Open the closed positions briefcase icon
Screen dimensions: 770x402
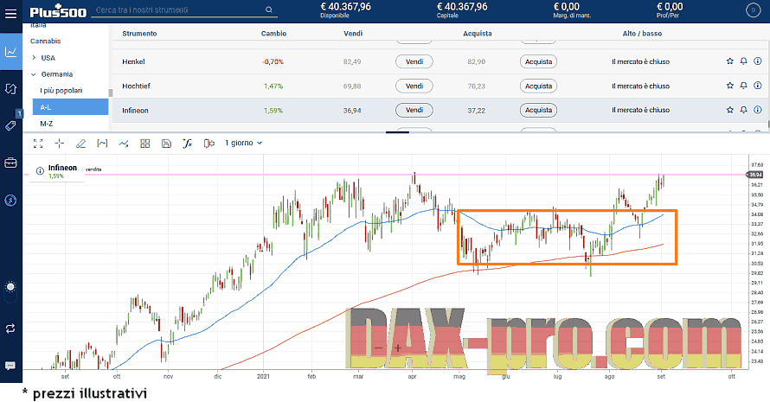point(10,163)
